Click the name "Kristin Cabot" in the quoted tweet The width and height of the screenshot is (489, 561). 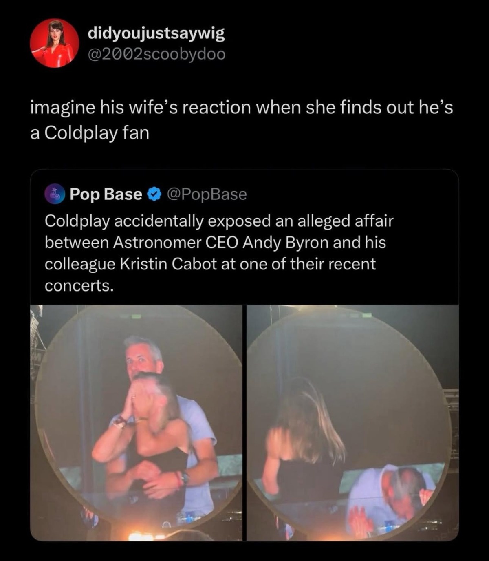point(168,264)
